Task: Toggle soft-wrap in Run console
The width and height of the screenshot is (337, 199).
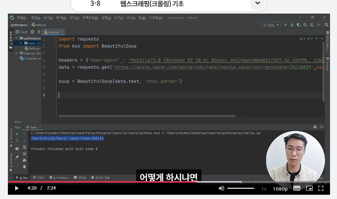Action: click(24, 147)
